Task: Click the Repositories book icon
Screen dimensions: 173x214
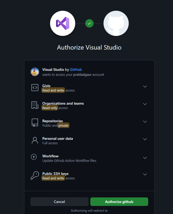Action: coord(35,123)
